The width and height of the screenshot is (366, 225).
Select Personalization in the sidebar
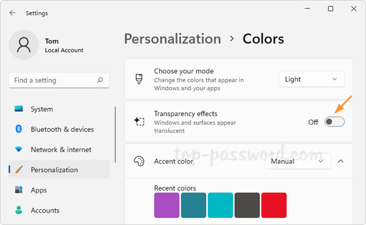(59, 169)
